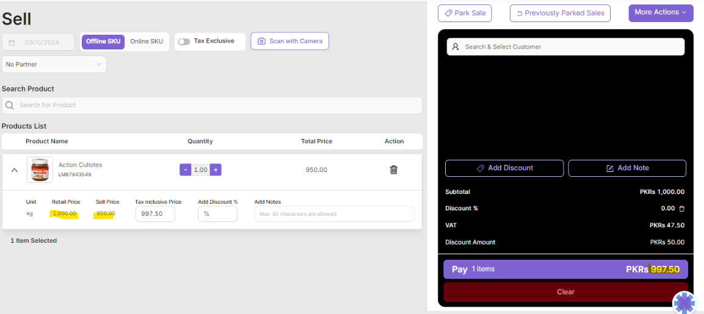Viewport: 704px width, 314px height.
Task: Click the Add Discount button
Action: click(504, 168)
